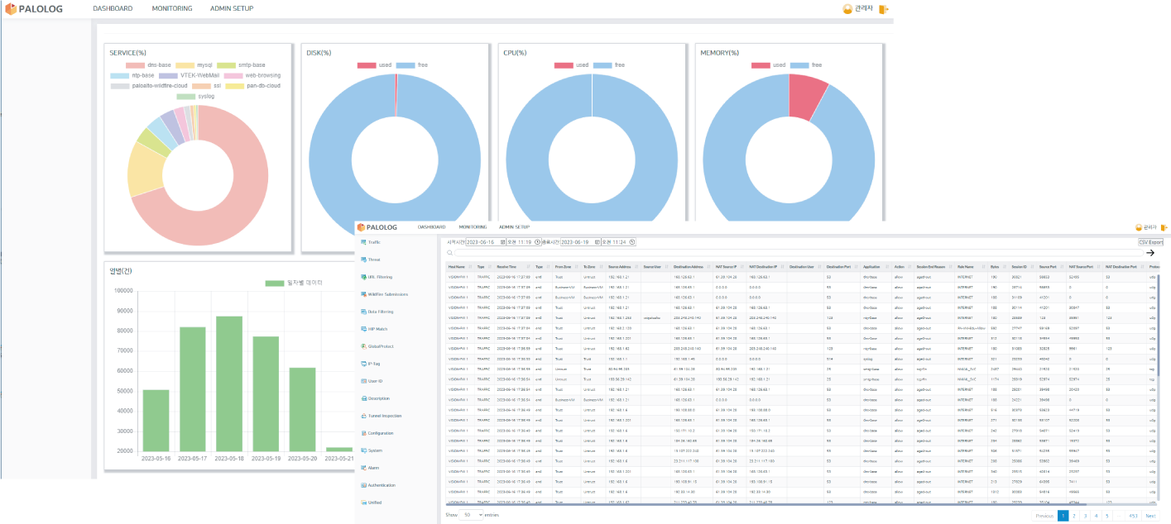Click the CSV Export button
This screenshot has height=524, width=1171.
pyautogui.click(x=1150, y=242)
